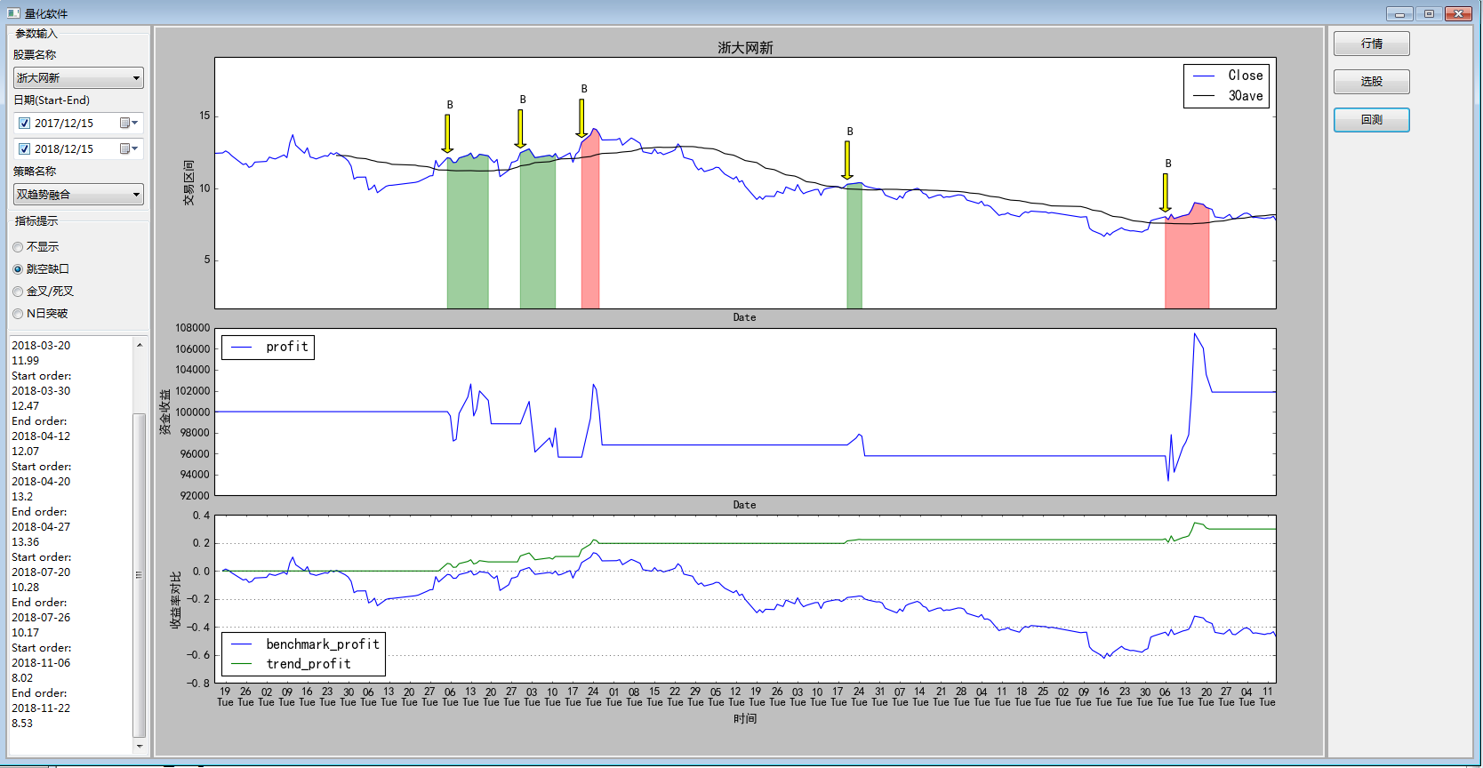This screenshot has height=768, width=1483.
Task: Click the 30ave legend entry in price chart
Action: coord(1228,96)
